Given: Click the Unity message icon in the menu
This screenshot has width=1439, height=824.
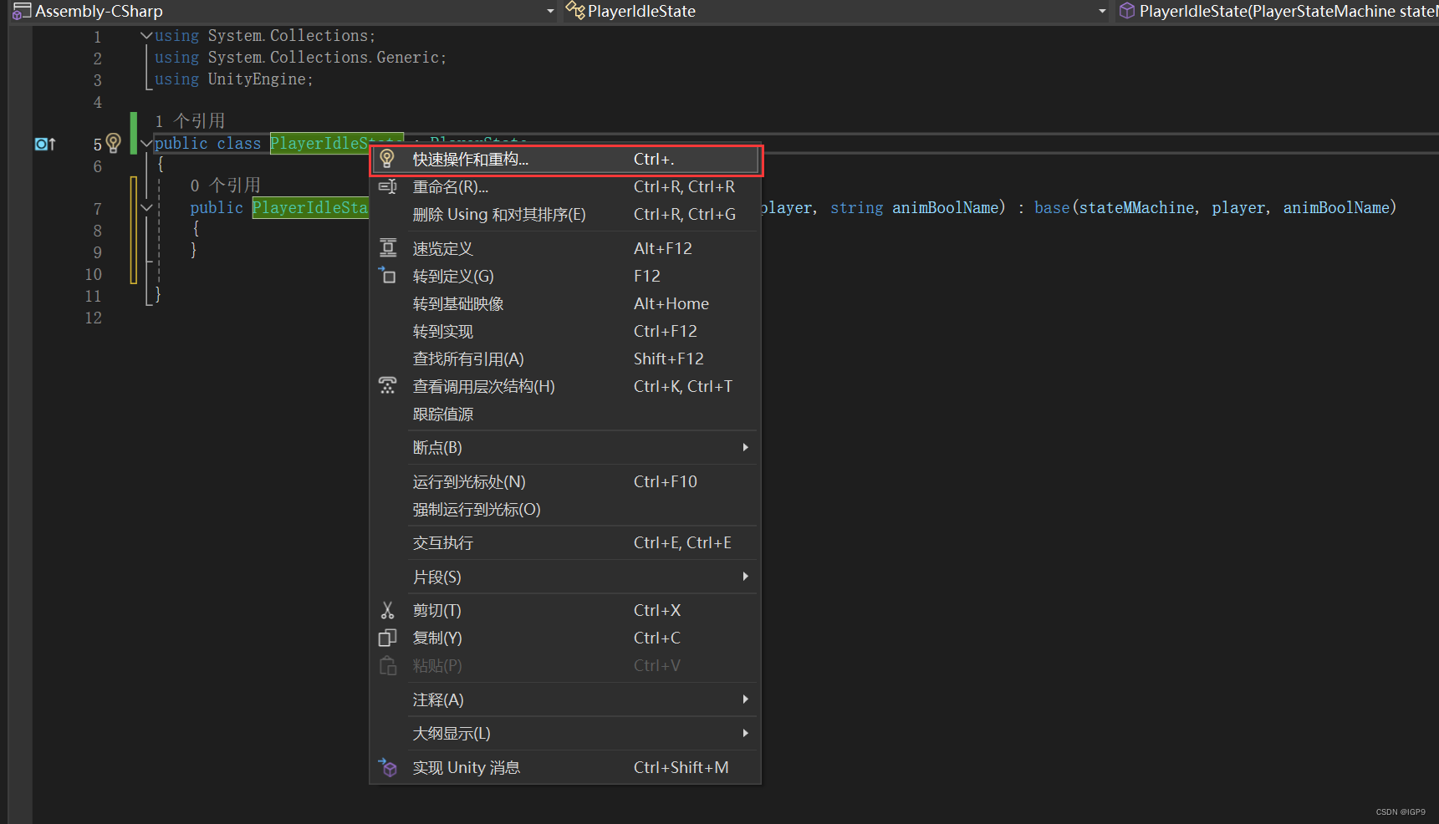Looking at the screenshot, I should [388, 766].
